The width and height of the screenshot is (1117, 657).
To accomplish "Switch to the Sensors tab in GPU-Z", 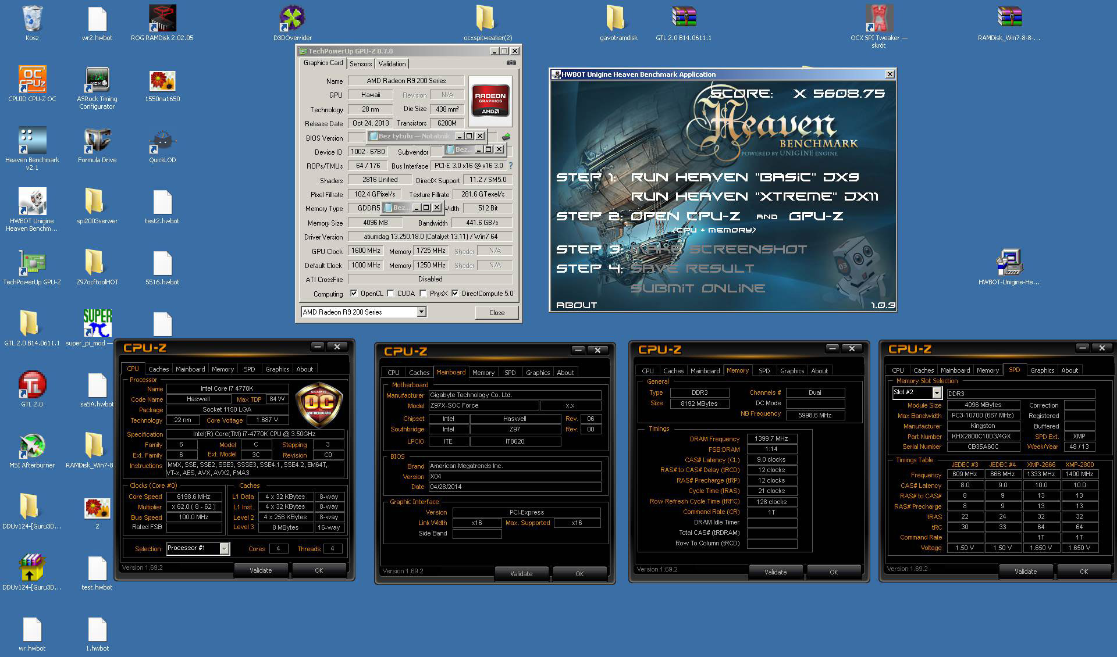I will pos(361,64).
